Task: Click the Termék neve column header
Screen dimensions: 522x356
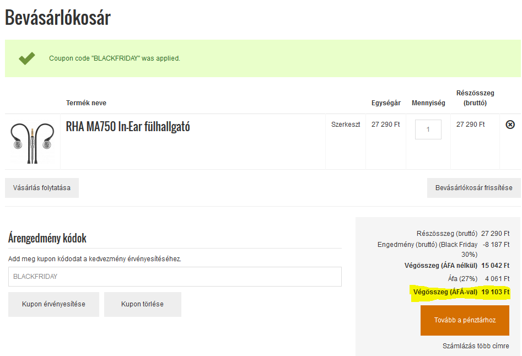Action: (86, 103)
